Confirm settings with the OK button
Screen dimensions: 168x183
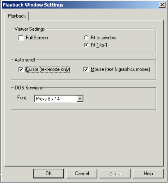(48, 173)
